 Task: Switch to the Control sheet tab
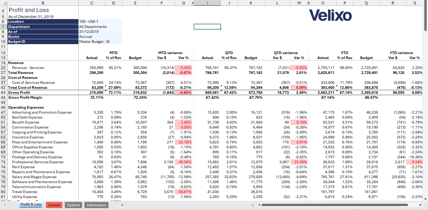(54, 205)
